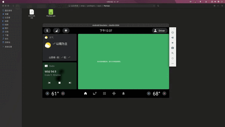The width and height of the screenshot is (225, 127).
Task: Go to the car Home screen
Action: point(85,94)
